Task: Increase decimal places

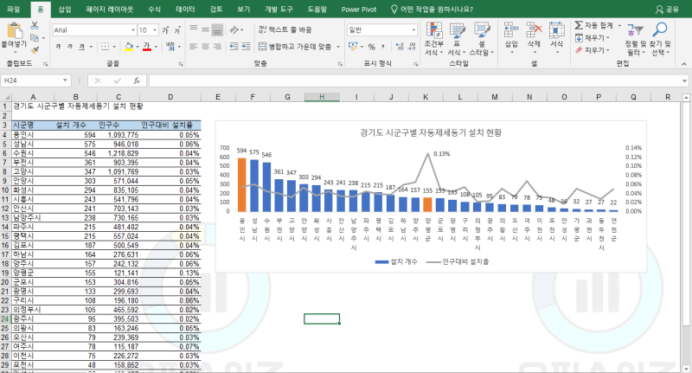Action: pyautogui.click(x=400, y=47)
